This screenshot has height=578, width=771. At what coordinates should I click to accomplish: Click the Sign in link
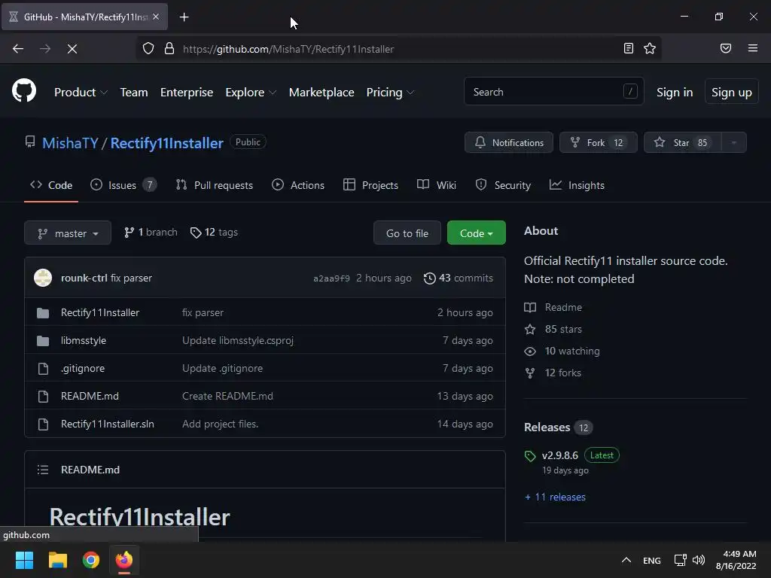pos(674,93)
